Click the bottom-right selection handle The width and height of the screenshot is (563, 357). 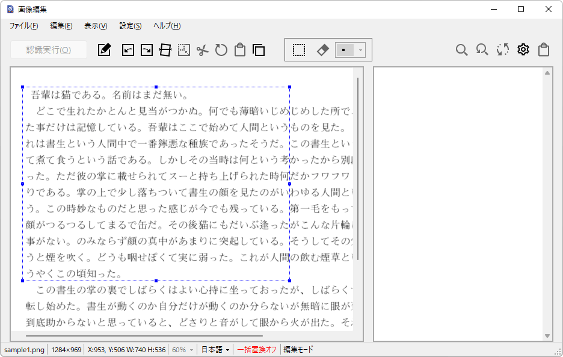coord(289,281)
